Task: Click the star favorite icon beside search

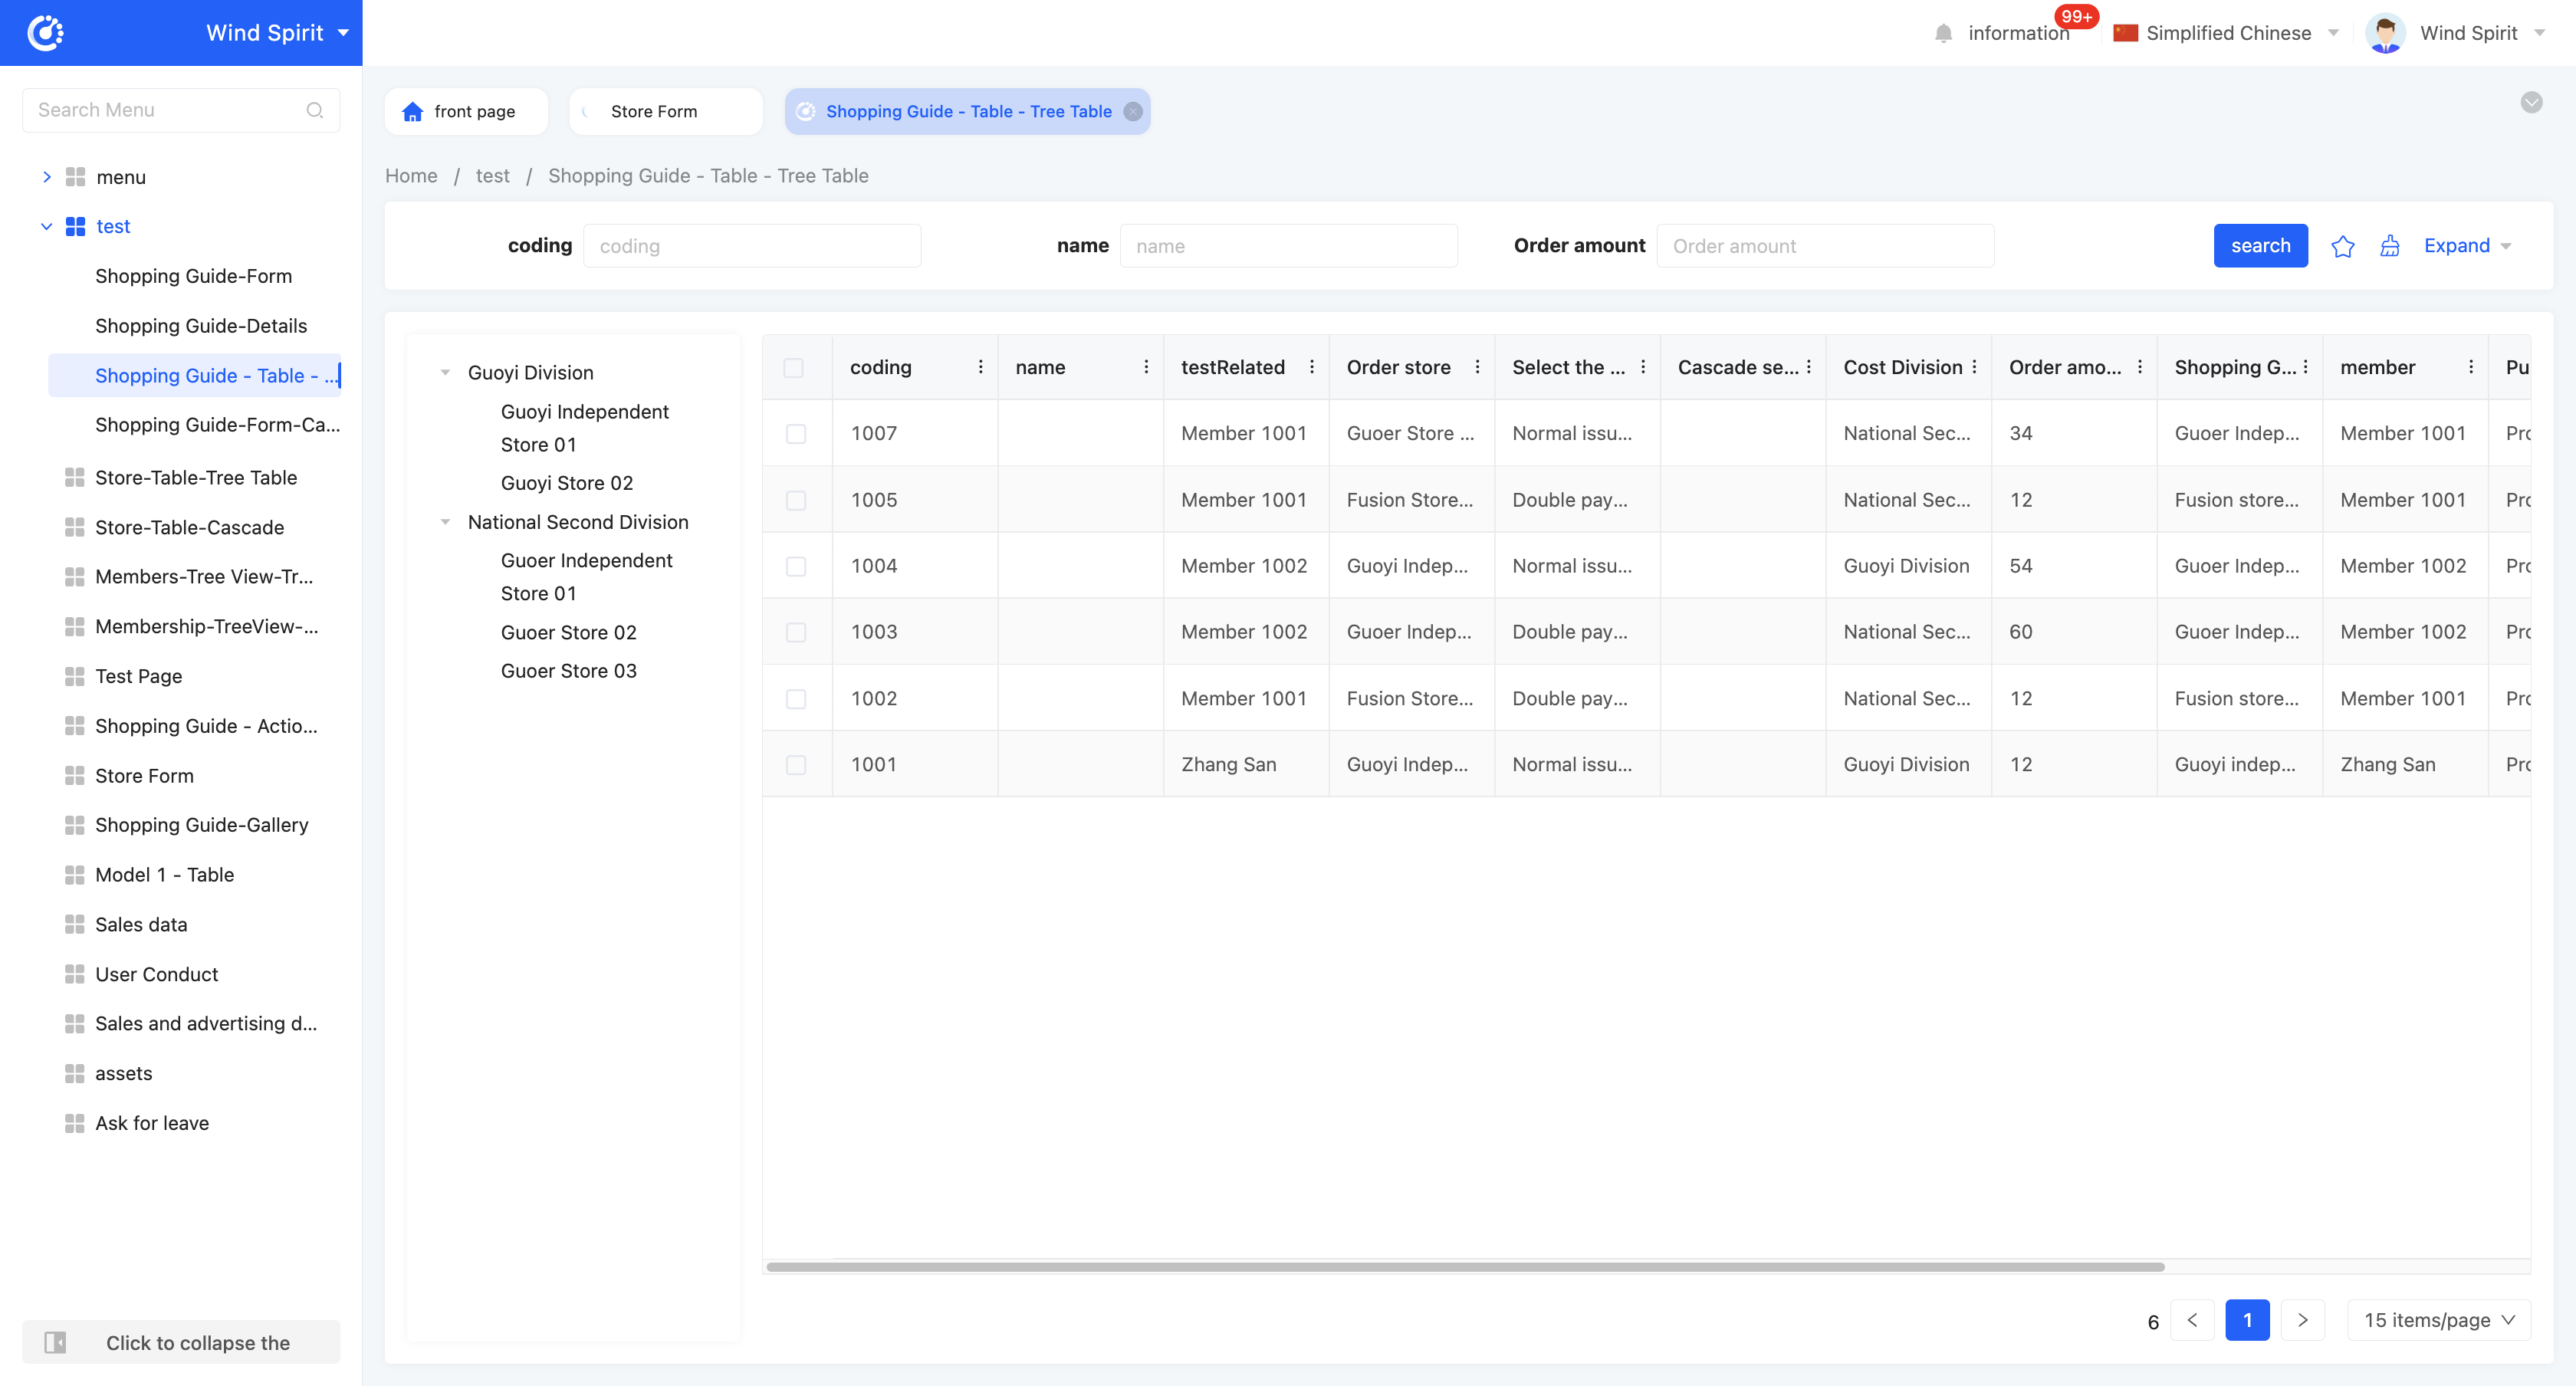Action: click(x=2342, y=246)
